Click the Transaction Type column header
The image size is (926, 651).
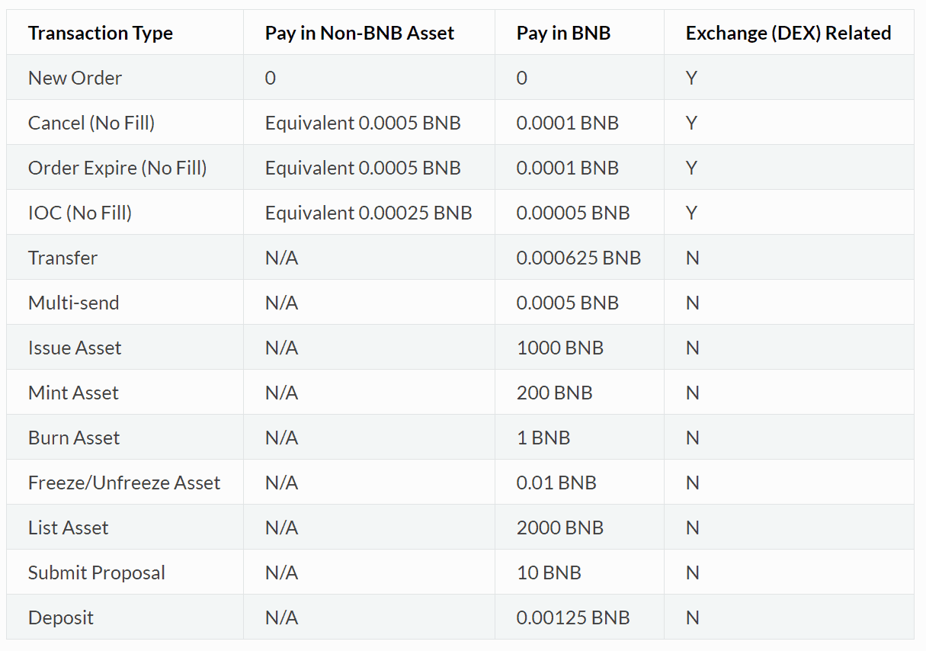point(100,33)
